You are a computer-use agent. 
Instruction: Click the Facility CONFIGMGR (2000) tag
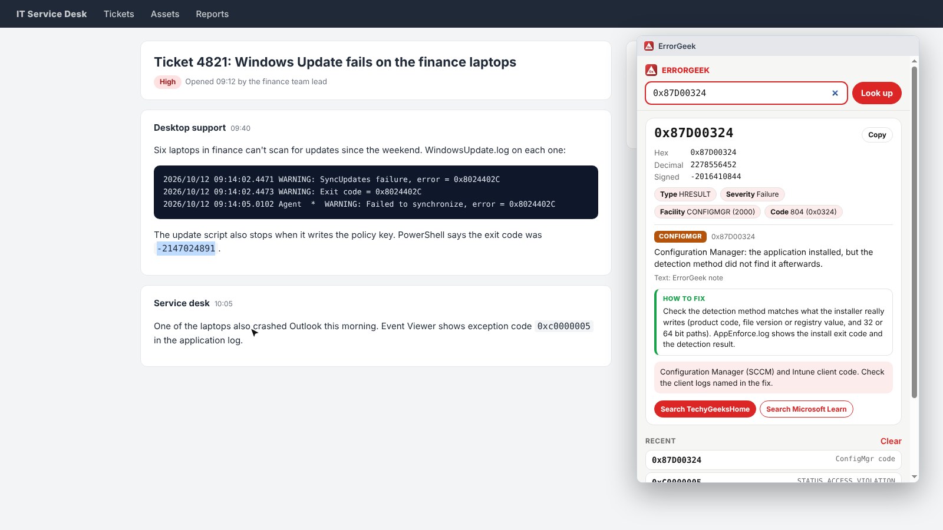[707, 212]
